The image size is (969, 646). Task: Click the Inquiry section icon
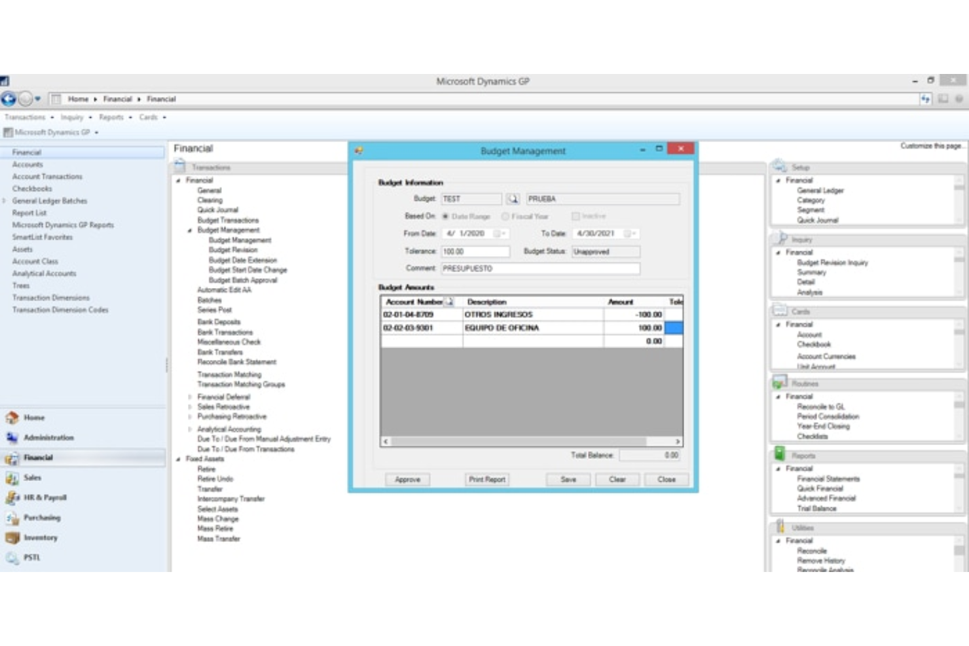[779, 238]
